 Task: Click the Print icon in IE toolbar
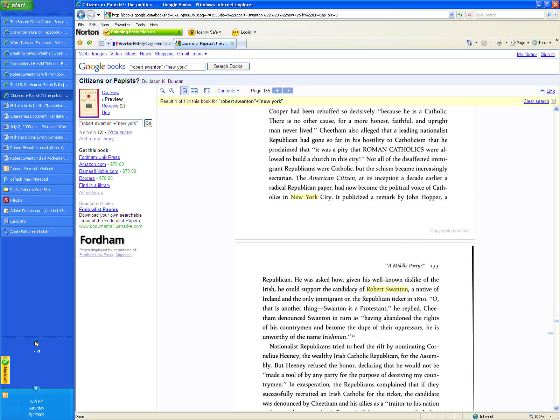pos(499,43)
